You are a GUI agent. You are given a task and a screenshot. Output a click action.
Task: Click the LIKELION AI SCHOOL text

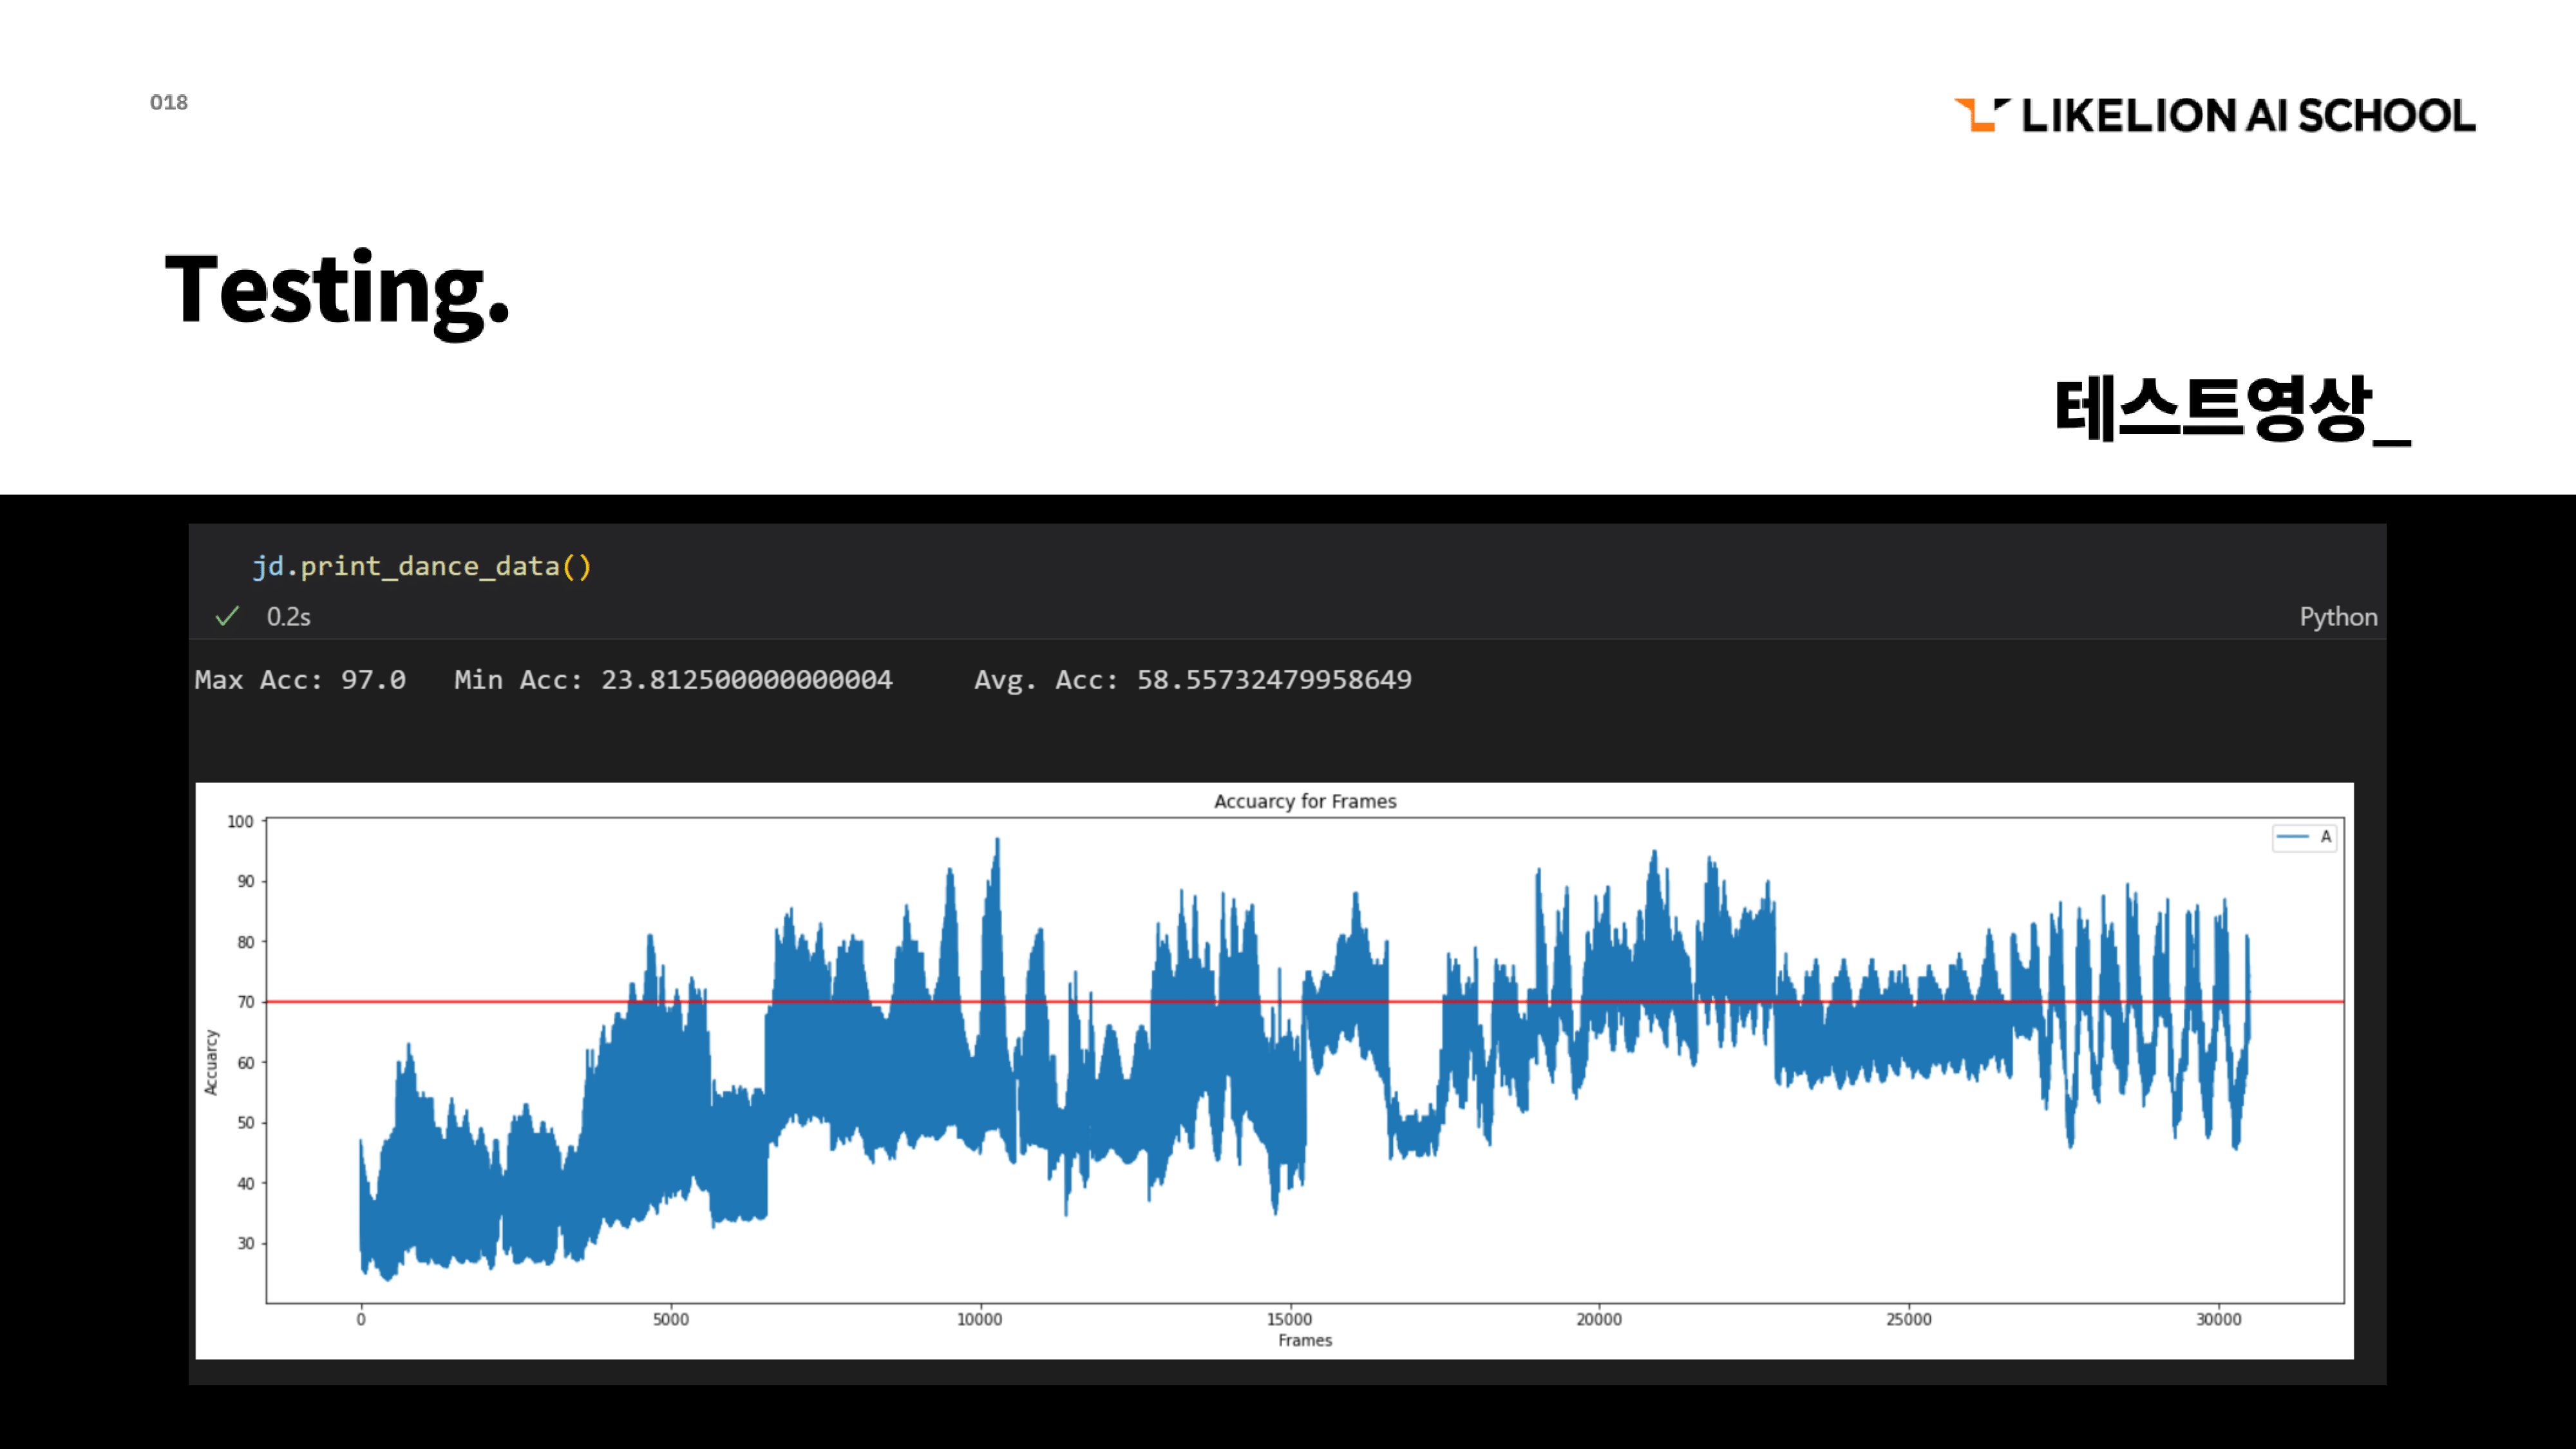(x=2248, y=116)
